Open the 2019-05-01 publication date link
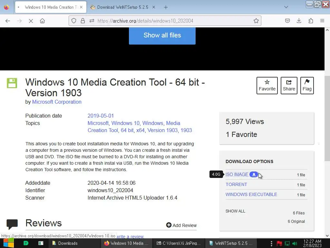 pos(101,116)
